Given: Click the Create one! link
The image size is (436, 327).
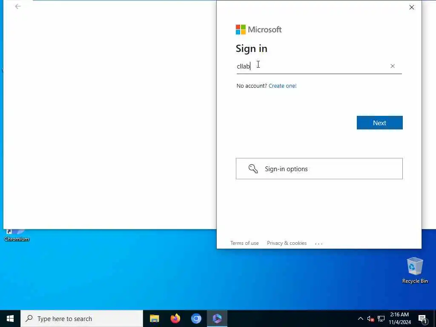Looking at the screenshot, I should pyautogui.click(x=283, y=86).
